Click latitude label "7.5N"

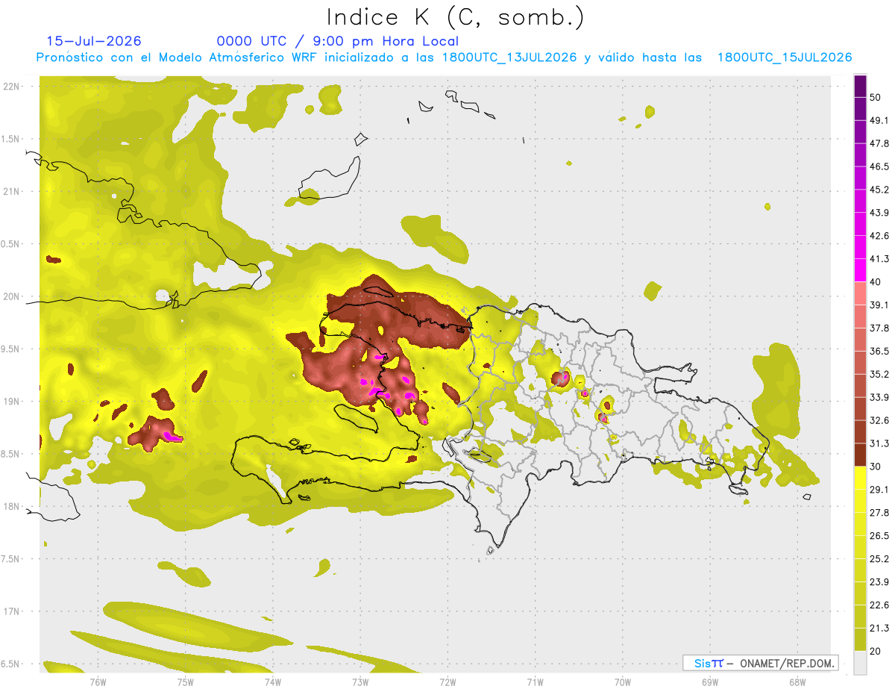[11, 559]
